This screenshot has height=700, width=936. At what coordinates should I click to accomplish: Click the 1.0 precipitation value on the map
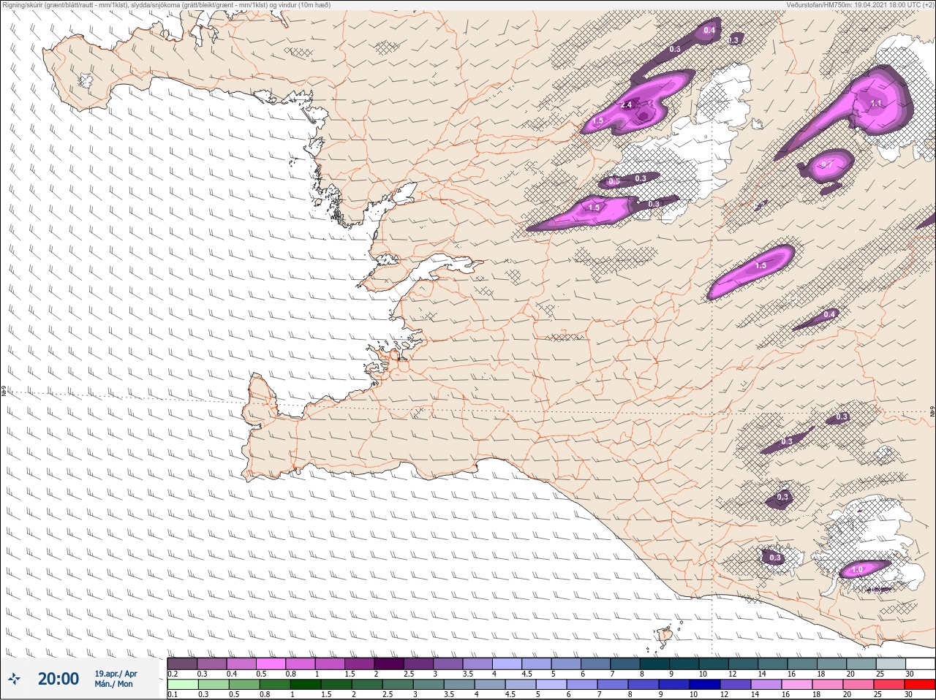(857, 569)
